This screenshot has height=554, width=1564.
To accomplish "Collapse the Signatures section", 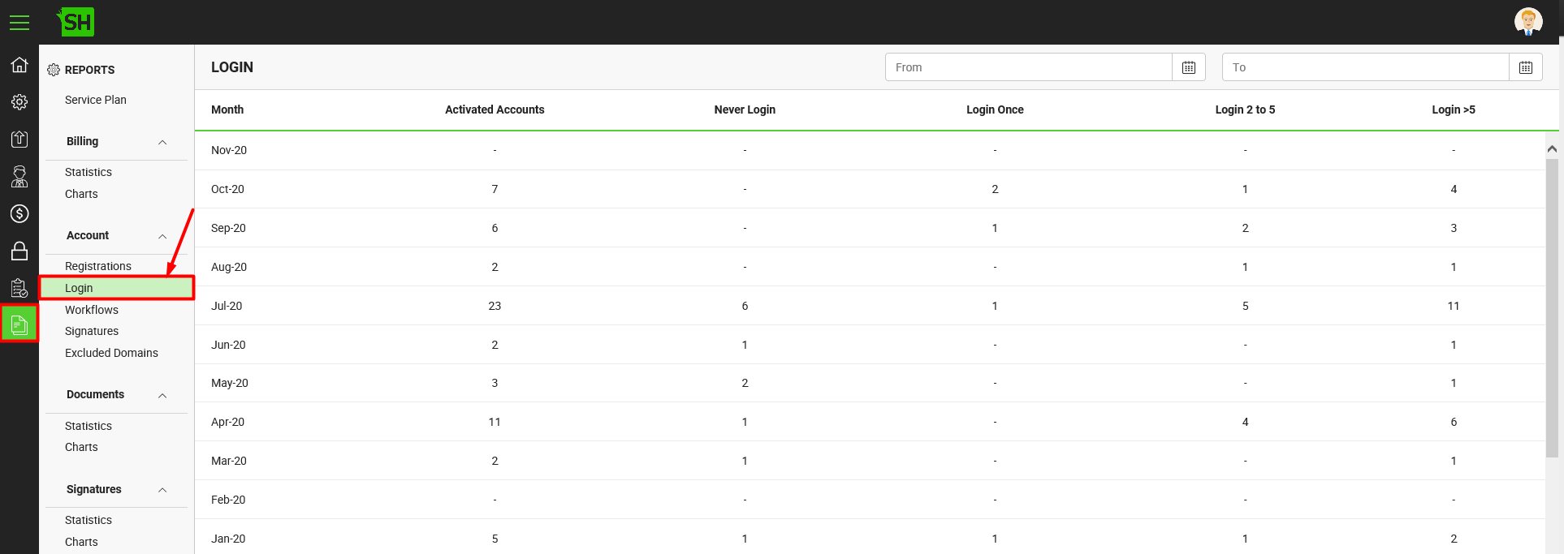I will click(x=162, y=490).
